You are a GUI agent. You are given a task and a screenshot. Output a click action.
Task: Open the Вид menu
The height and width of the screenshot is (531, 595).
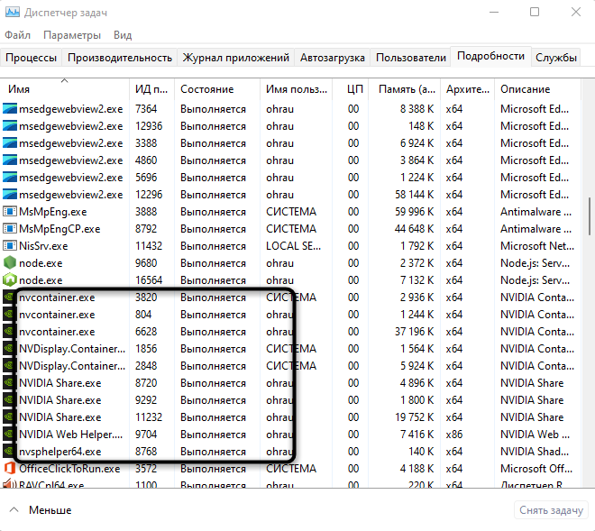click(x=123, y=35)
